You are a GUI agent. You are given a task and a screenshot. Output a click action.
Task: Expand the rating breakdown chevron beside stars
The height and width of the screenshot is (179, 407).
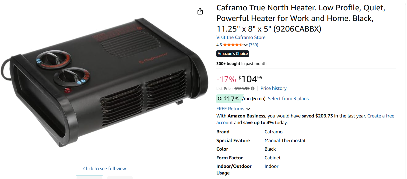246,45
